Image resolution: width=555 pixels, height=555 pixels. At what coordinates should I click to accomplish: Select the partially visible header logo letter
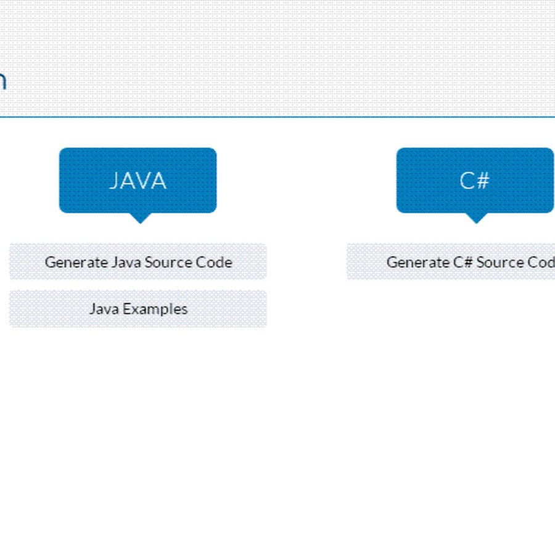pos(5,80)
